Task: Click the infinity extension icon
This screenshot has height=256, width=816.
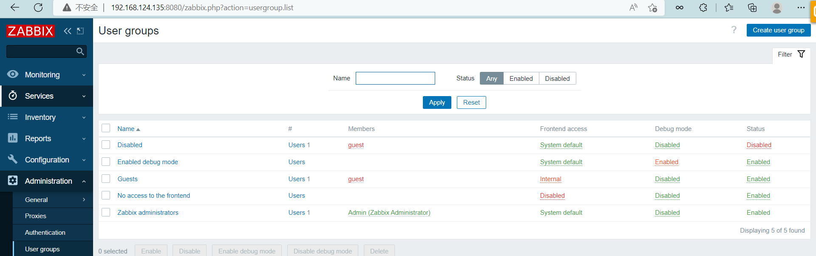Action: click(x=680, y=8)
